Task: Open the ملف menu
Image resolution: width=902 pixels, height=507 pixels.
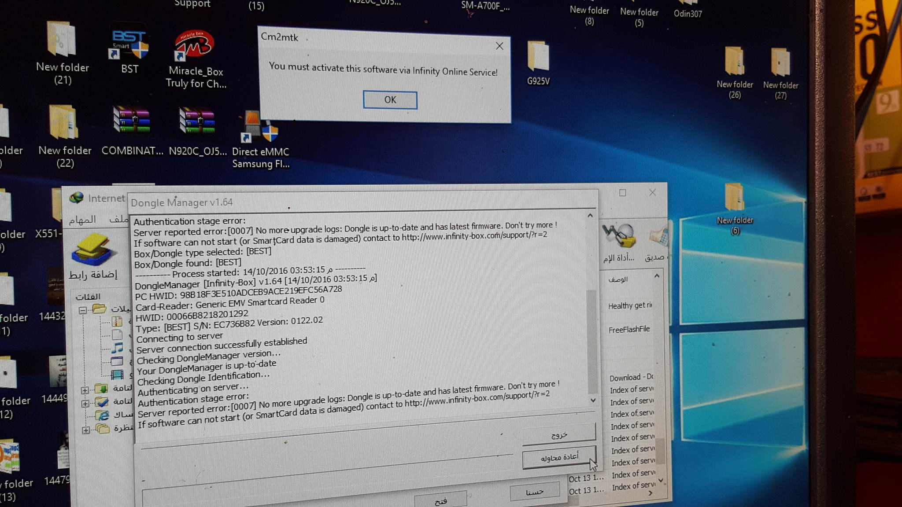Action: (118, 219)
